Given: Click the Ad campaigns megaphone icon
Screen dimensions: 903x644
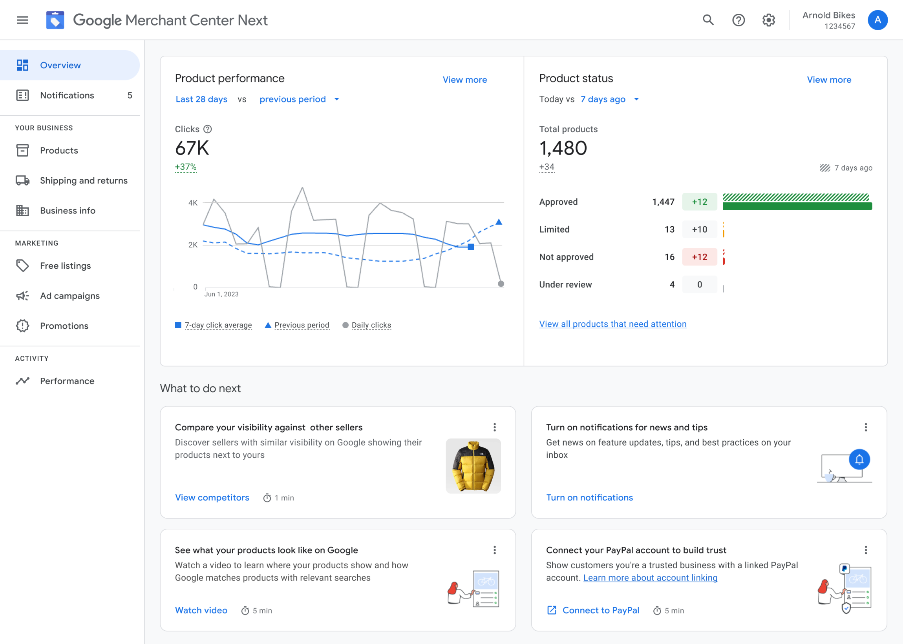Looking at the screenshot, I should pos(23,296).
